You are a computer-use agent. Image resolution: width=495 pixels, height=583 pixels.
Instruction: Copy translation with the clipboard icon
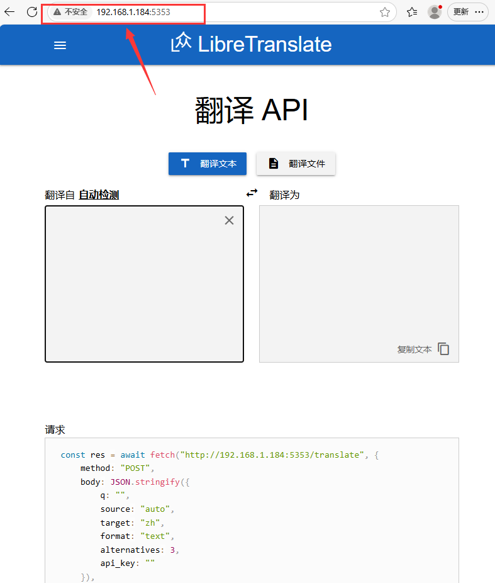[x=443, y=349]
